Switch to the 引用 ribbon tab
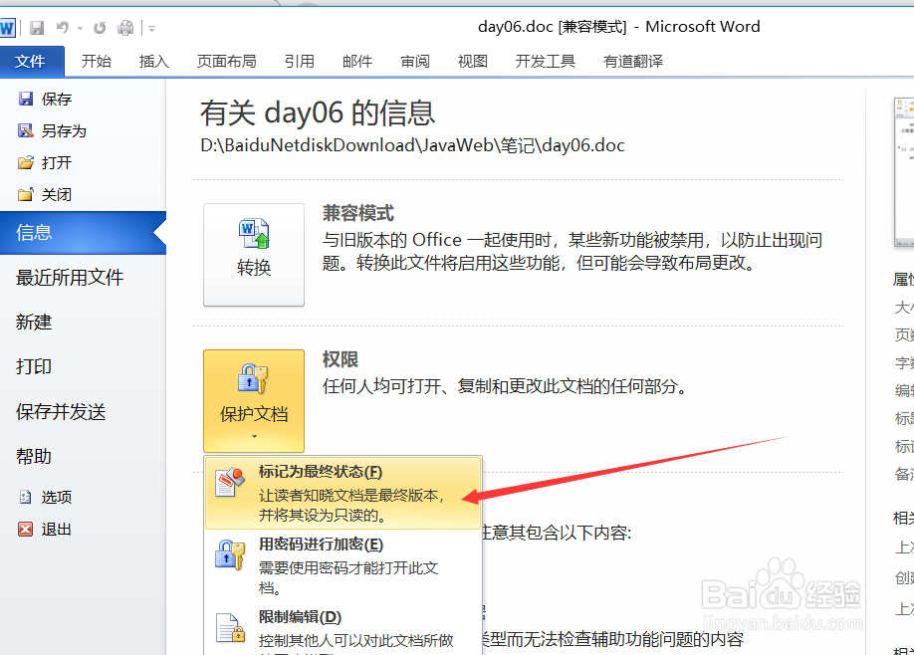The image size is (914, 655). coord(299,61)
